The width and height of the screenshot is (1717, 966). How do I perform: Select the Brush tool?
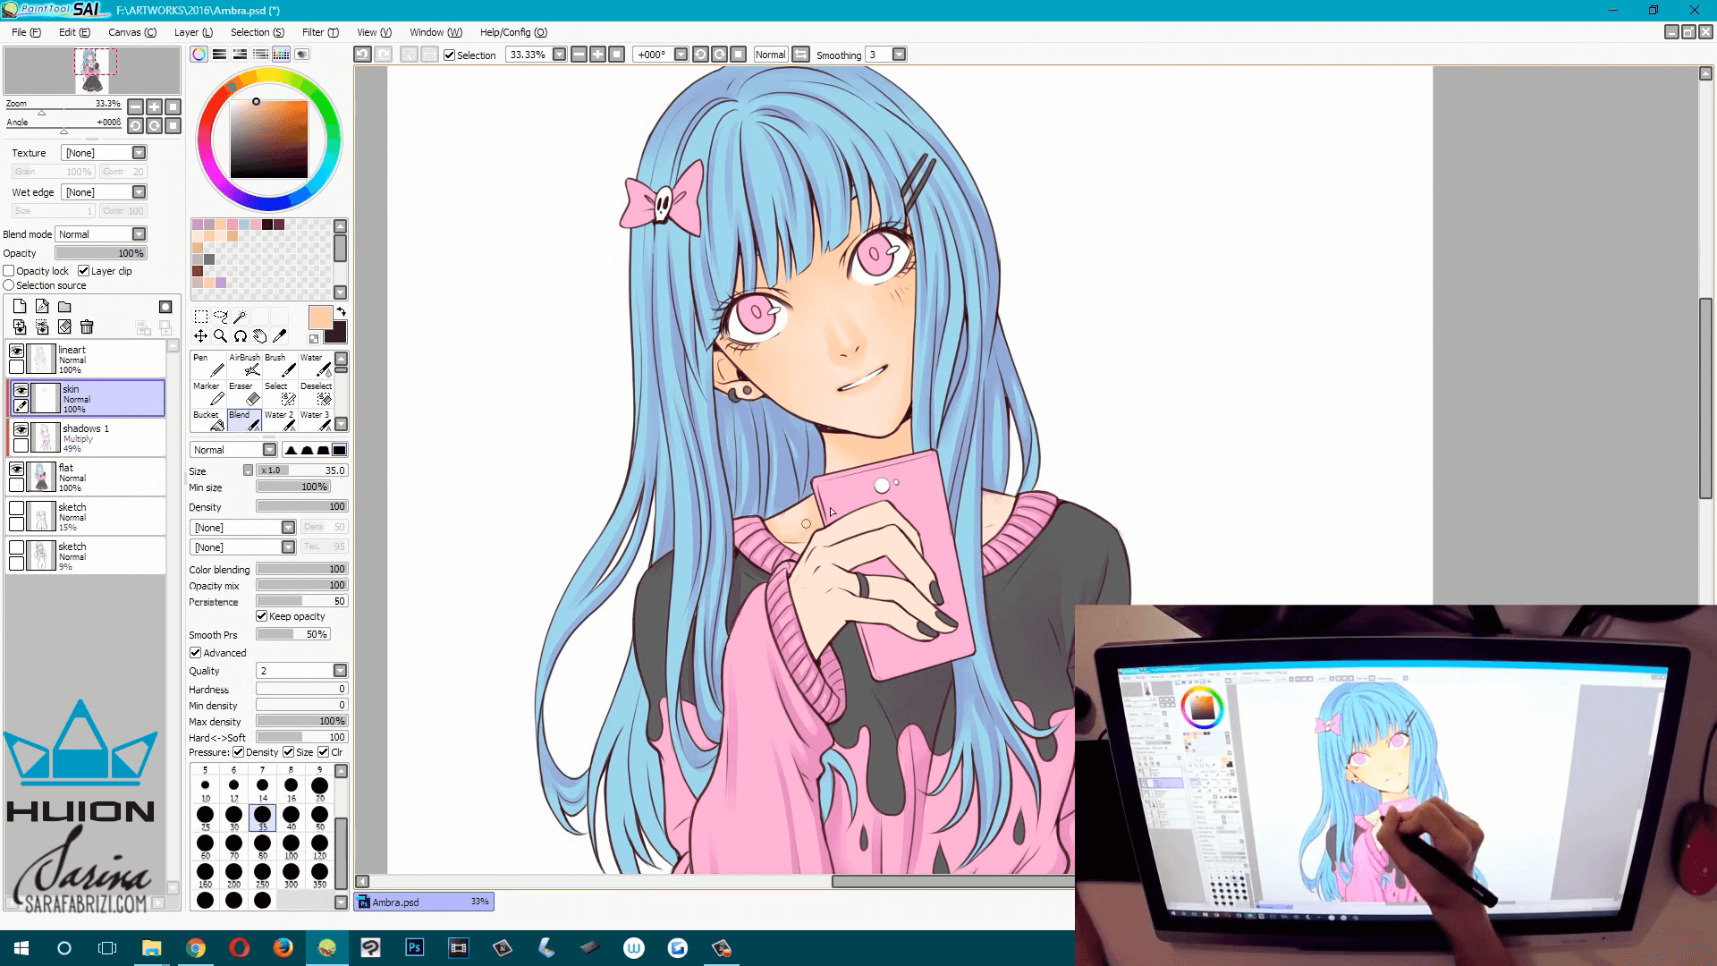[280, 365]
